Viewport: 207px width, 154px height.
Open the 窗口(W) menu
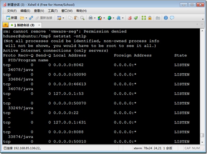tap(67, 11)
